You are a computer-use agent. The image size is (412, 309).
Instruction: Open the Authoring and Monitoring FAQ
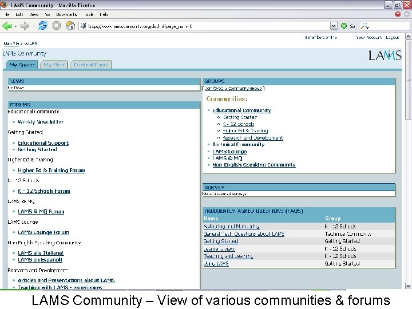(x=232, y=226)
